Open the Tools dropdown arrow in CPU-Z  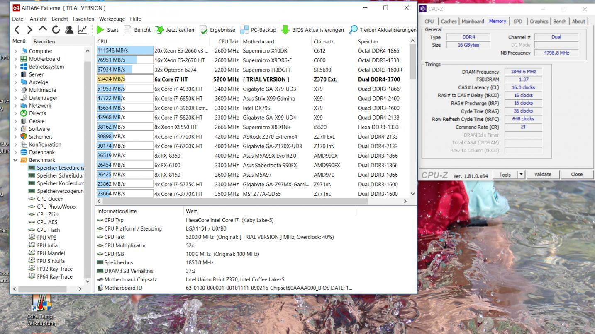tap(522, 175)
